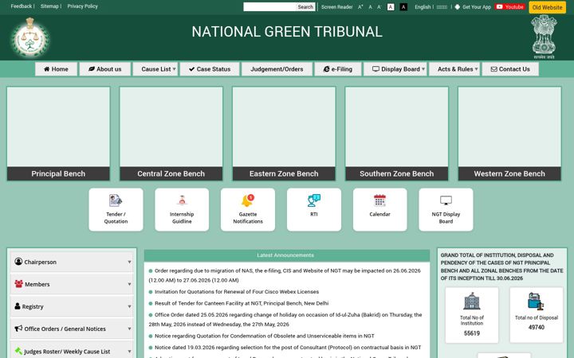
Task: Open Judgement/Orders menu item
Action: 277,69
